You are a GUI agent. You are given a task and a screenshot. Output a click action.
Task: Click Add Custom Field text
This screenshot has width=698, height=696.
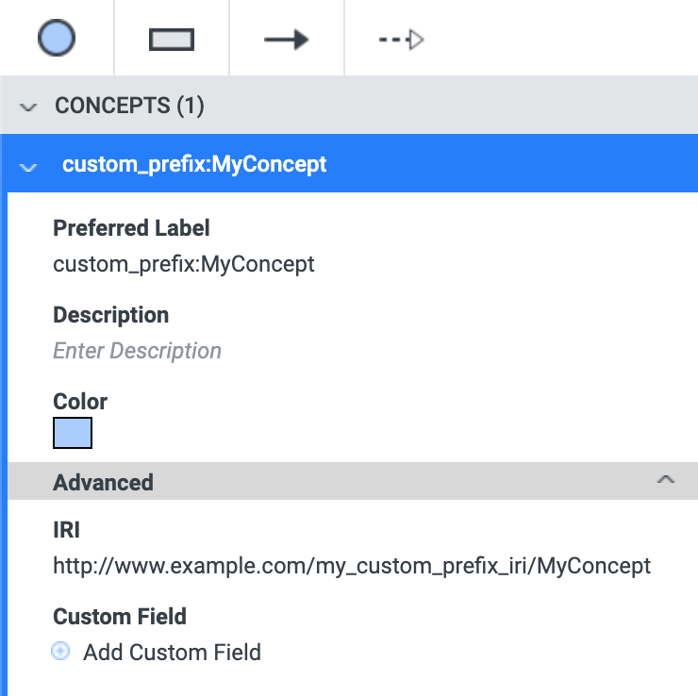tap(172, 653)
